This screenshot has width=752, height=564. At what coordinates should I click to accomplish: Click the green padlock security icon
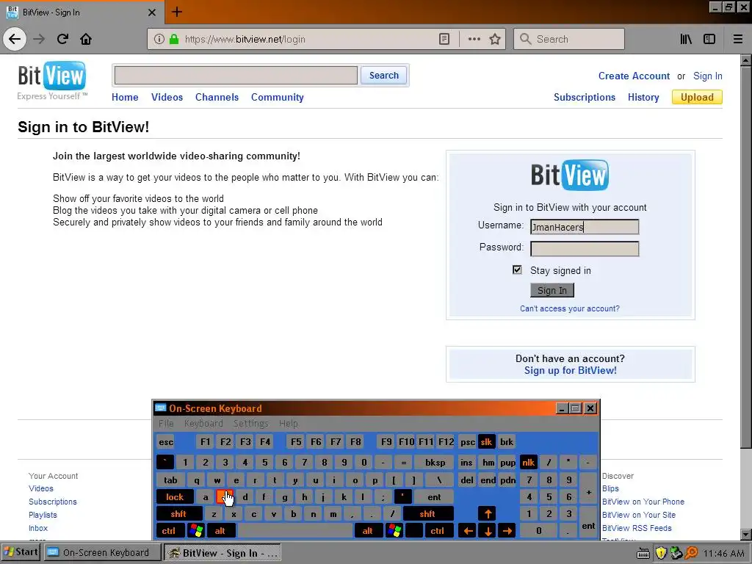tap(174, 39)
